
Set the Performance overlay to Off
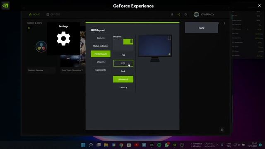(x=123, y=55)
